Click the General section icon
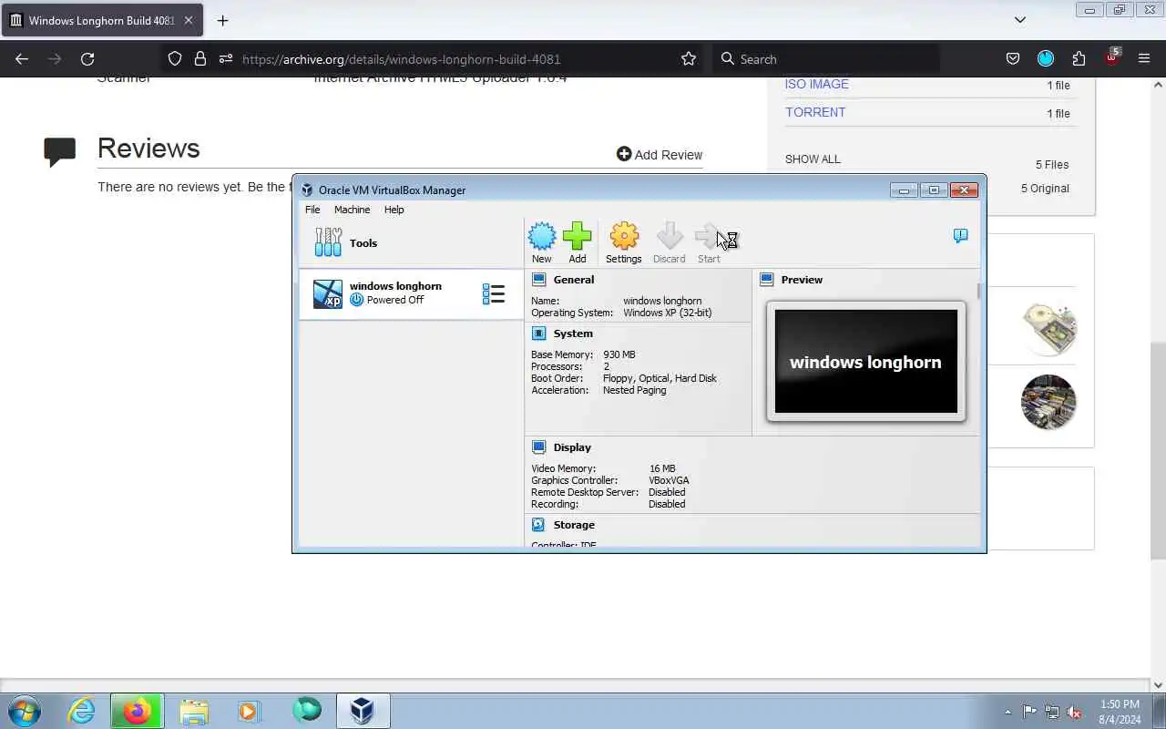Viewport: 1166px width, 729px height. coord(538,280)
